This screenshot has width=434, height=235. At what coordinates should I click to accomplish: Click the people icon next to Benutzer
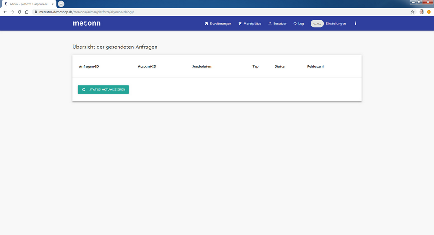pos(270,23)
